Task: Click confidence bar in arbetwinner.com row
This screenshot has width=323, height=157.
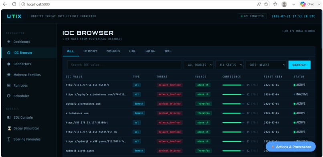Action: (233, 113)
